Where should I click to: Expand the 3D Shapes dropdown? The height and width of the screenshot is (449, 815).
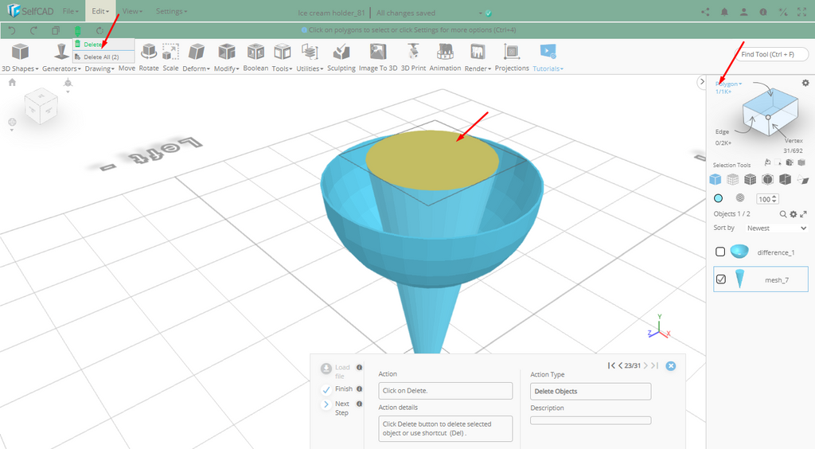(x=20, y=68)
